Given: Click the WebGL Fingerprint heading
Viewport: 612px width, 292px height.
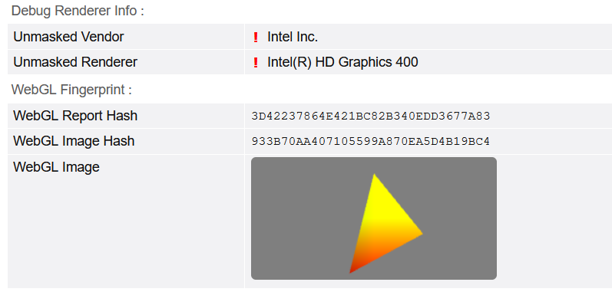Looking at the screenshot, I should point(71,90).
